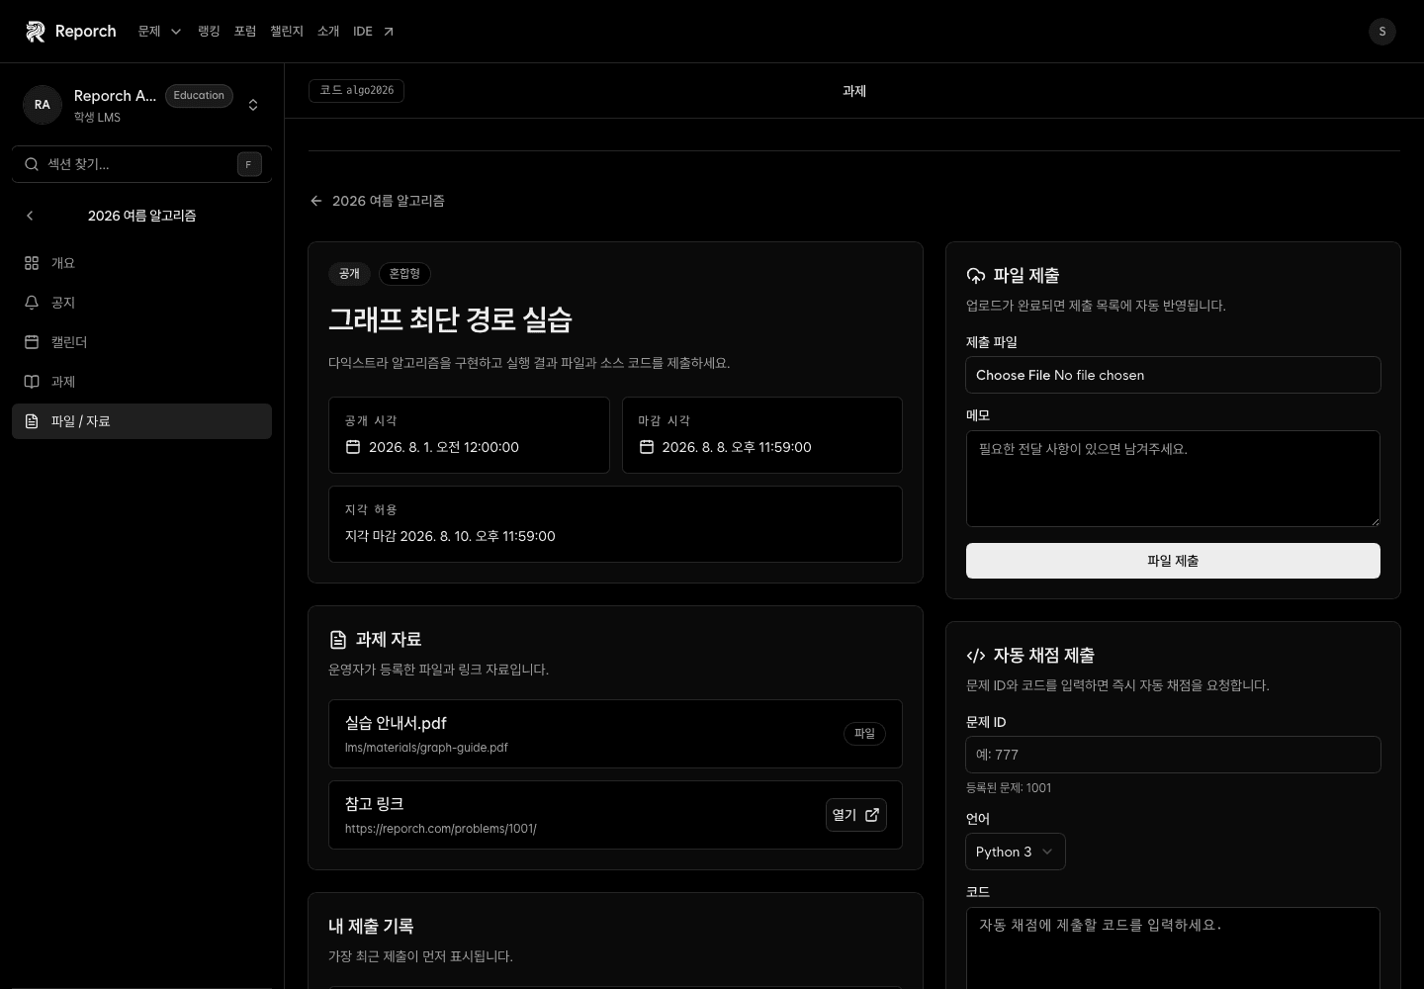Click the 마감 시각 calendar icon

coord(647,447)
